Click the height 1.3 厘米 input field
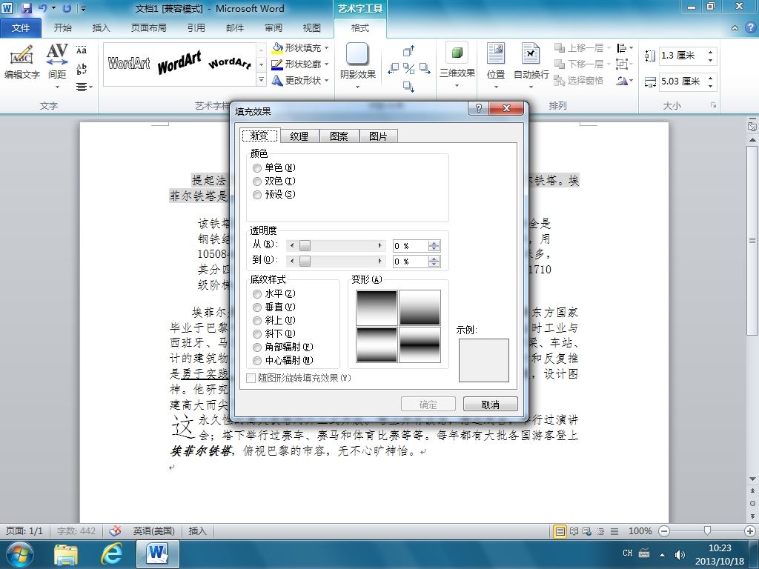 682,56
